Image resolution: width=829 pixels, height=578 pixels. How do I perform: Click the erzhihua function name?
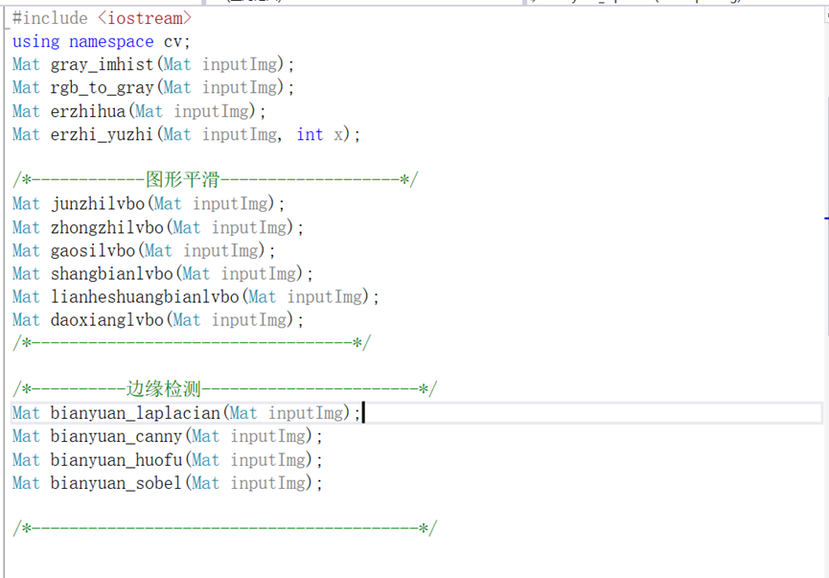coord(88,111)
